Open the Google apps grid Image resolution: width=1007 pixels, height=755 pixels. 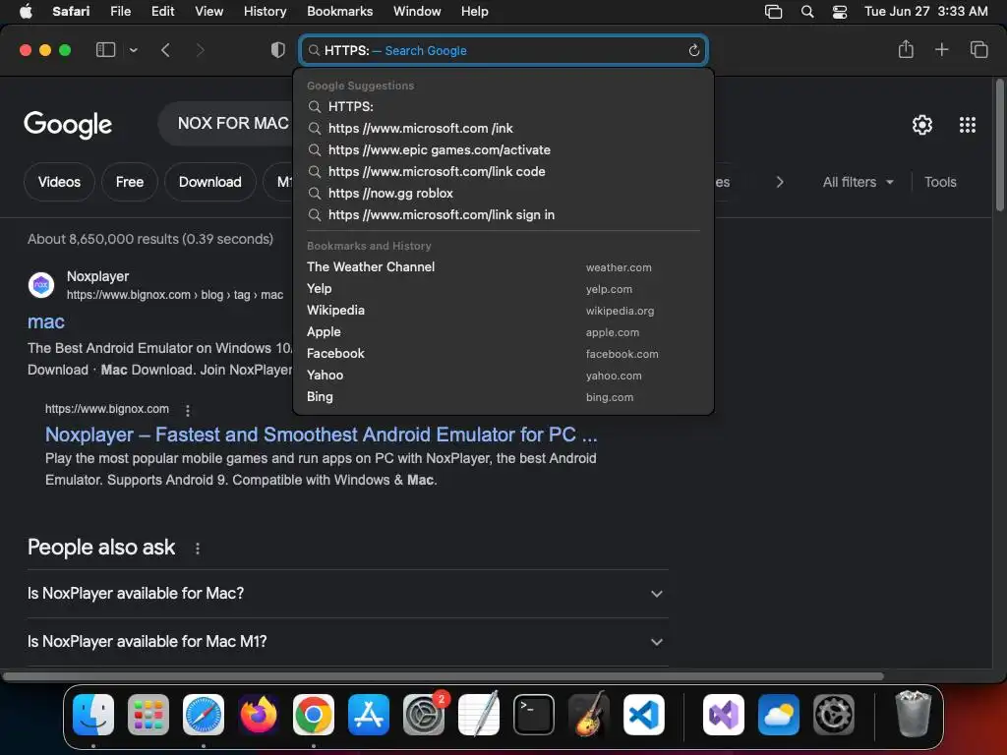[x=968, y=125]
